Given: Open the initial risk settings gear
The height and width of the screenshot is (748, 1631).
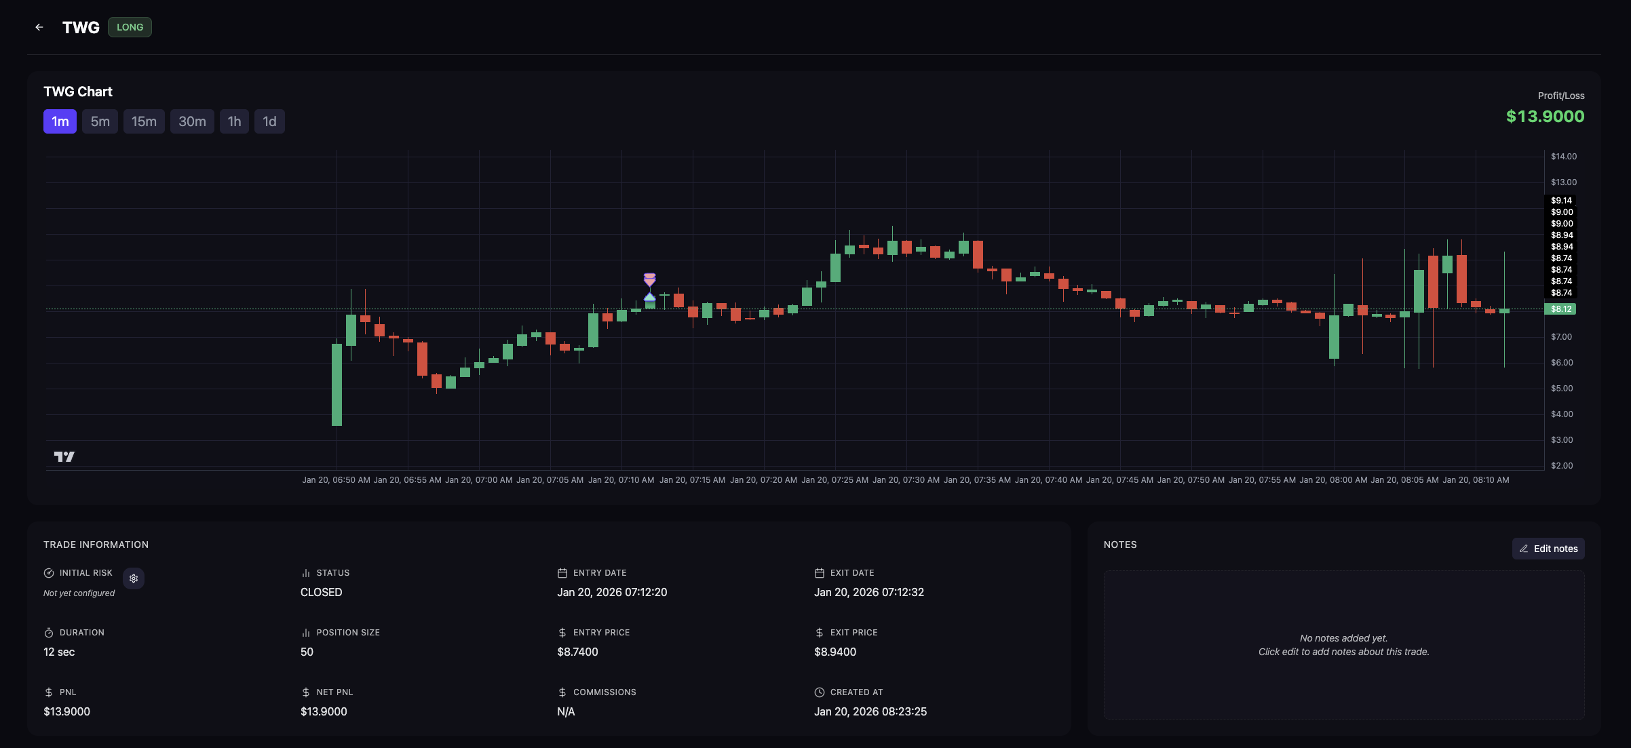Looking at the screenshot, I should [134, 578].
